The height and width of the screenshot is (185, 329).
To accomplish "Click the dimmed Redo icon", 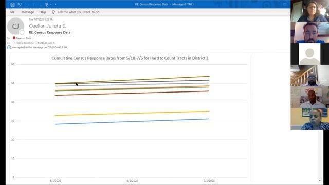I will [27, 4].
